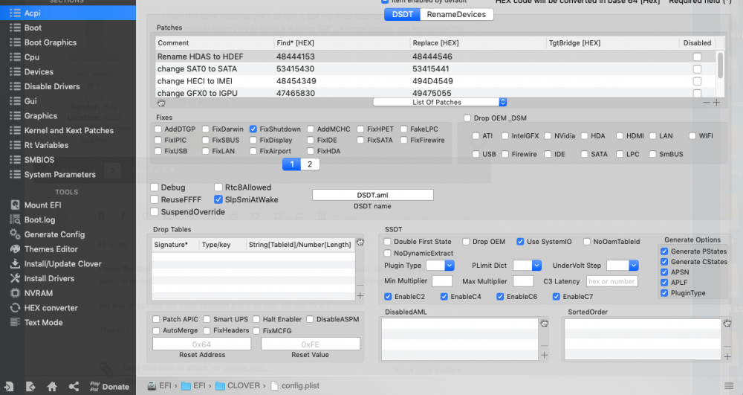The image size is (743, 395).
Task: Open Themes Editor palette icon
Action: point(15,249)
